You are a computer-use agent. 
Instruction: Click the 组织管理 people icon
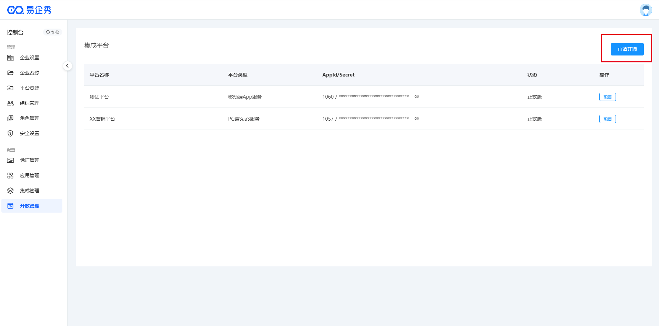point(10,103)
